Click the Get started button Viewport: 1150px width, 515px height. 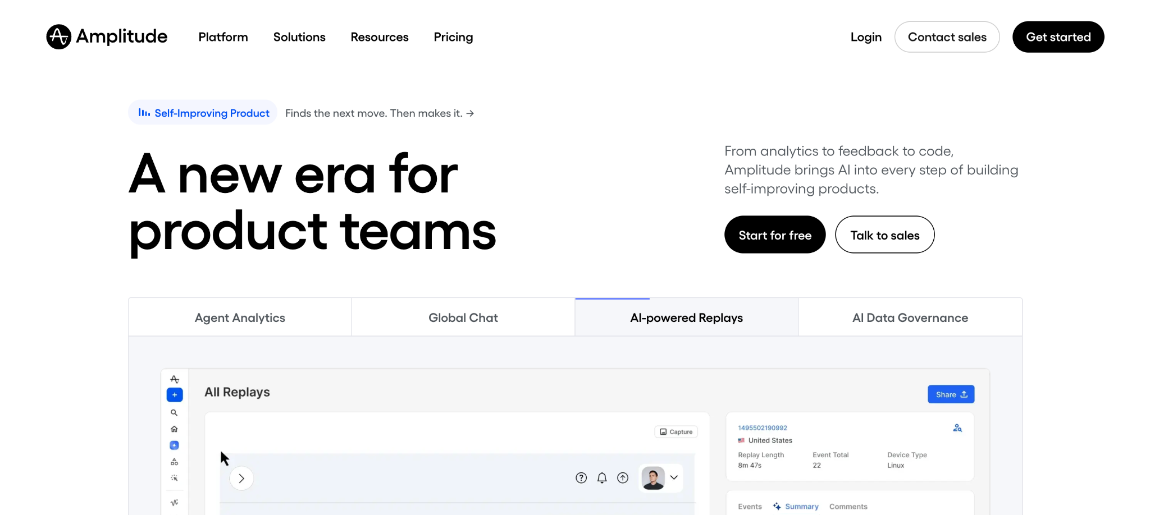[x=1058, y=37]
